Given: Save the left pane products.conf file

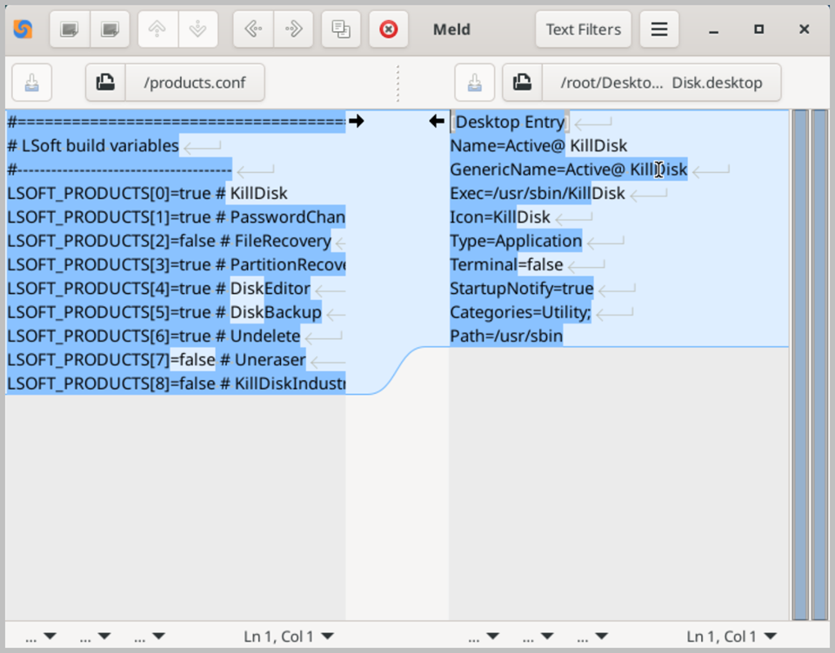Looking at the screenshot, I should point(32,83).
